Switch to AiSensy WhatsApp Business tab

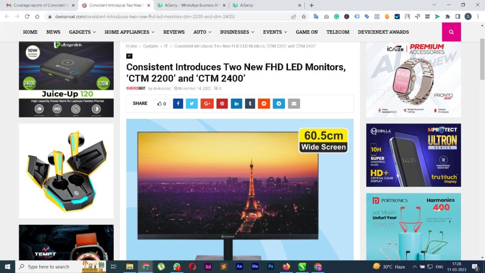(189, 5)
